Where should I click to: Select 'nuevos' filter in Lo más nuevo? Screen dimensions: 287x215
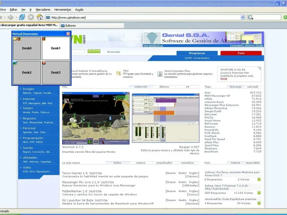[x=141, y=163]
